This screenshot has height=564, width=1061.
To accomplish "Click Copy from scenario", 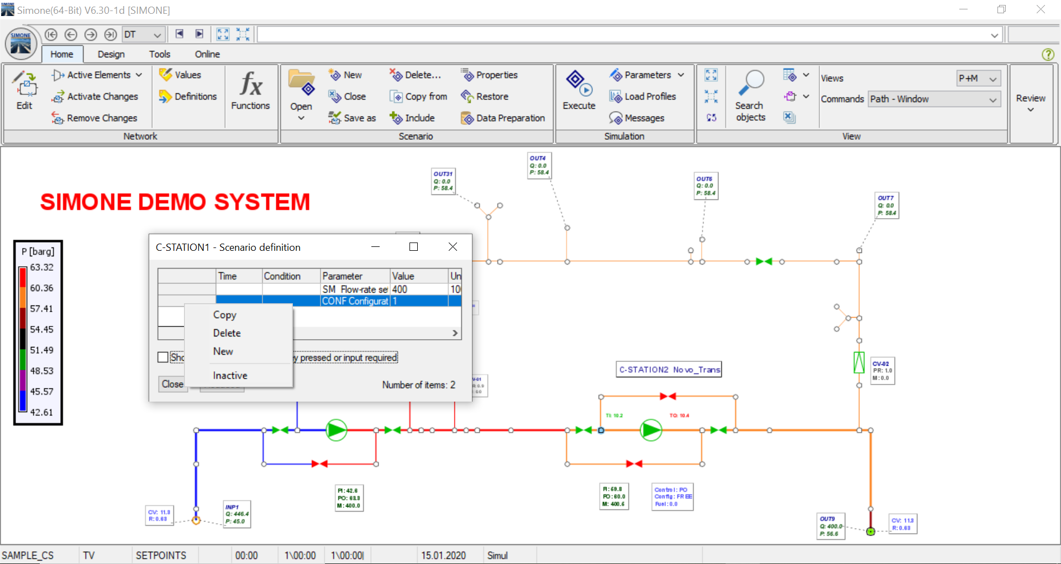I will pos(418,97).
